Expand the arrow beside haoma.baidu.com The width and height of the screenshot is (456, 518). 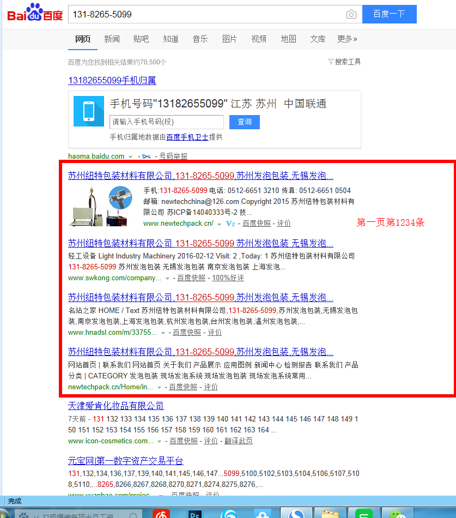130,157
